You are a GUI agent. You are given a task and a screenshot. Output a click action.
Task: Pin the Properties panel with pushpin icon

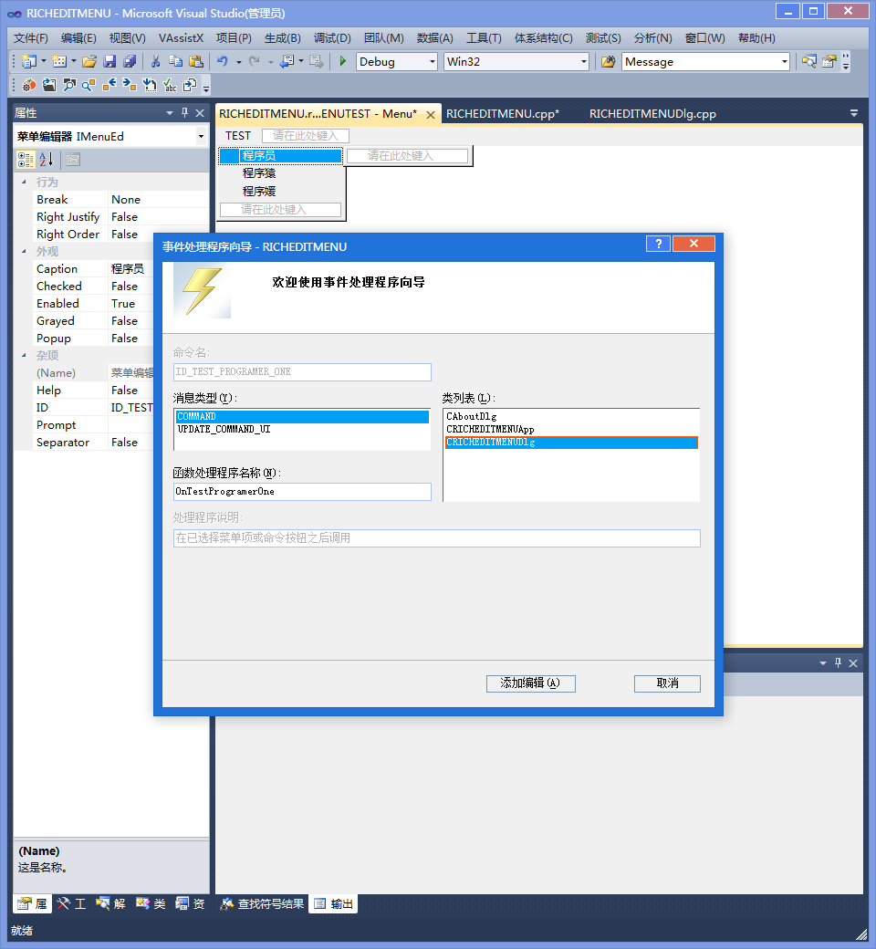click(x=184, y=112)
